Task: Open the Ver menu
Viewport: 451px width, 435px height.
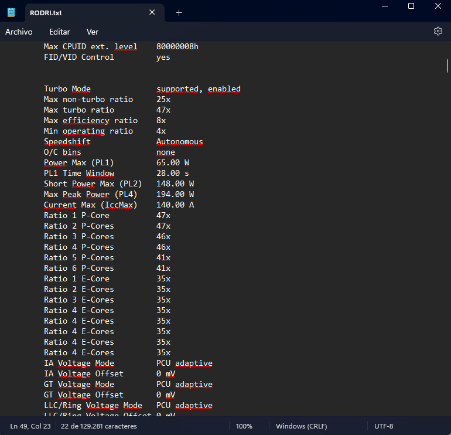Action: point(93,32)
